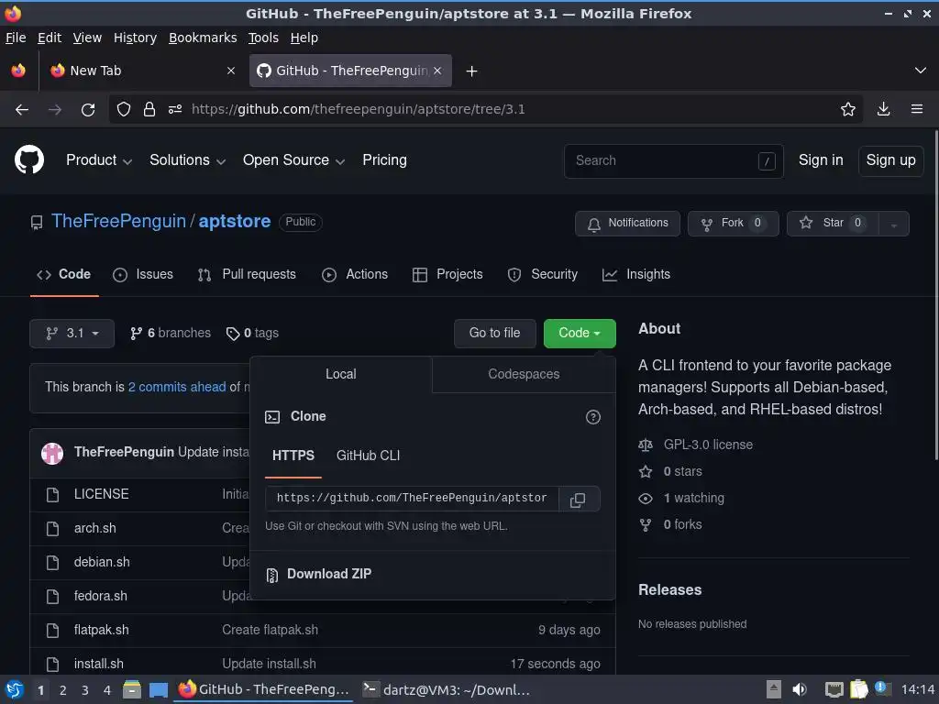The image size is (939, 704).
Task: Expand the Open Source navigation dropdown
Action: tap(293, 160)
